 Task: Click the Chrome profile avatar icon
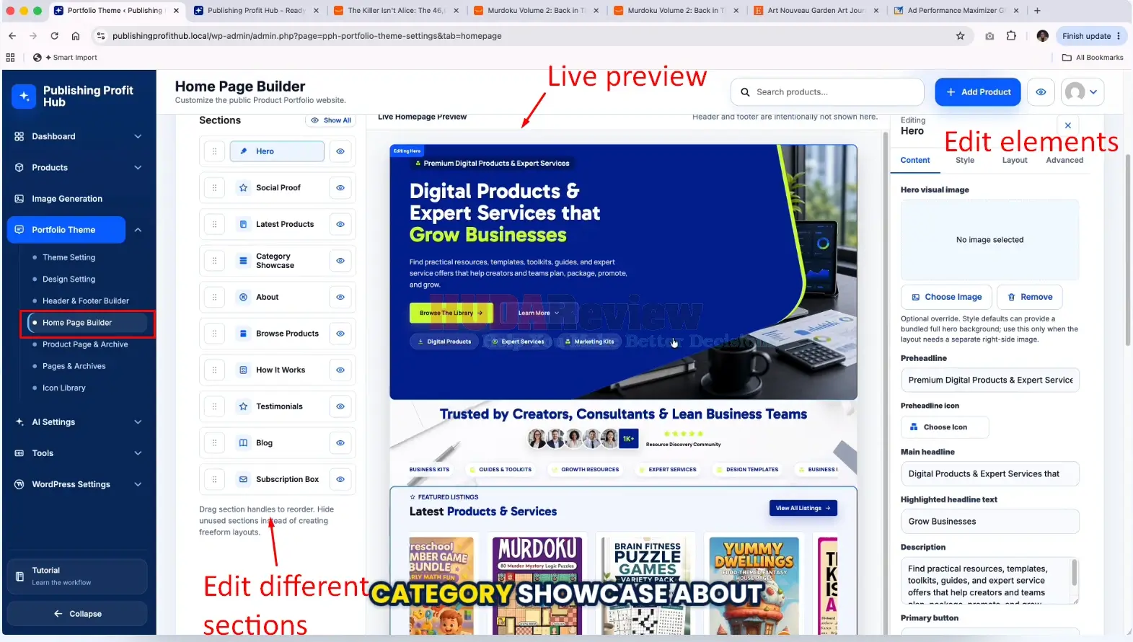(1042, 36)
